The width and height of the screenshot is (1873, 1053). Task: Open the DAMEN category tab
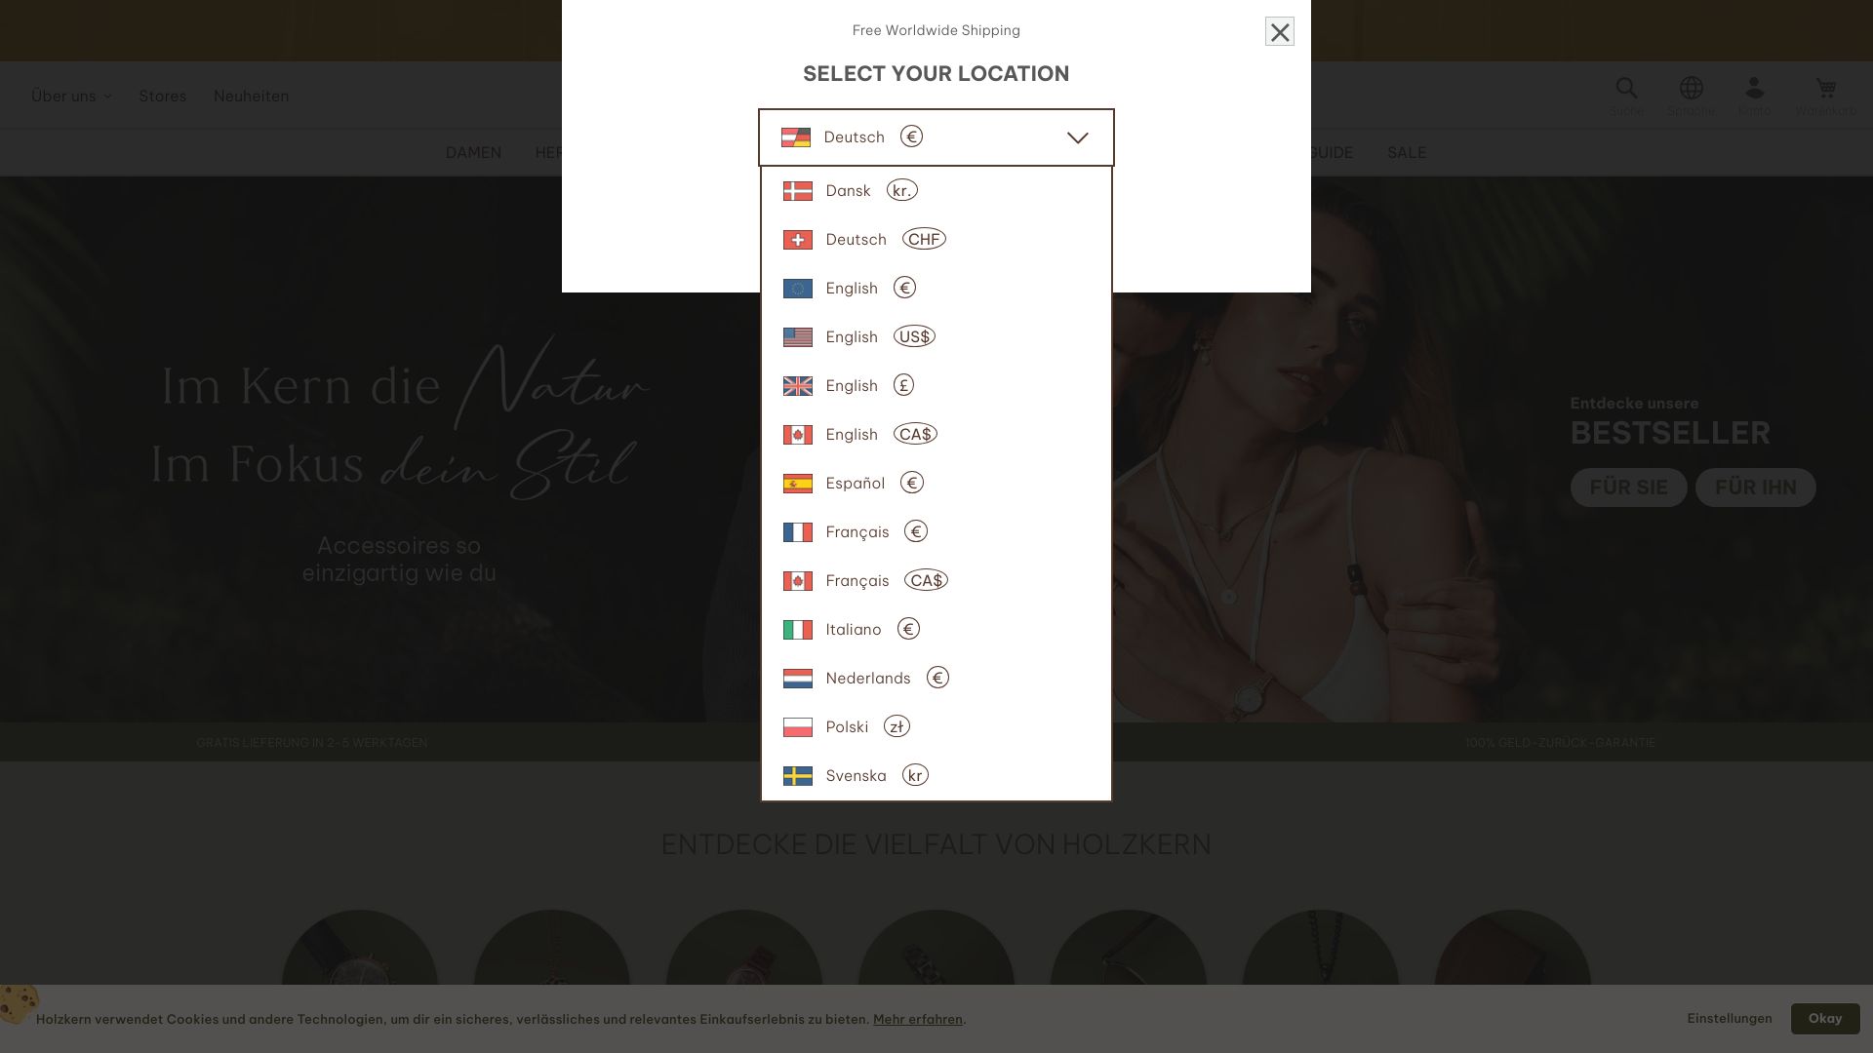tap(473, 152)
